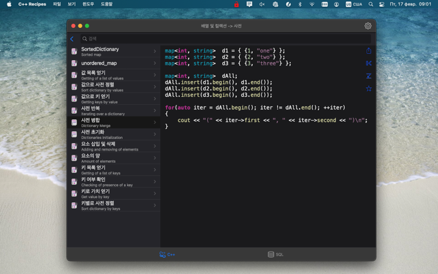Click the Z-shaped icon beside code
438x274 pixels.
pos(369,76)
